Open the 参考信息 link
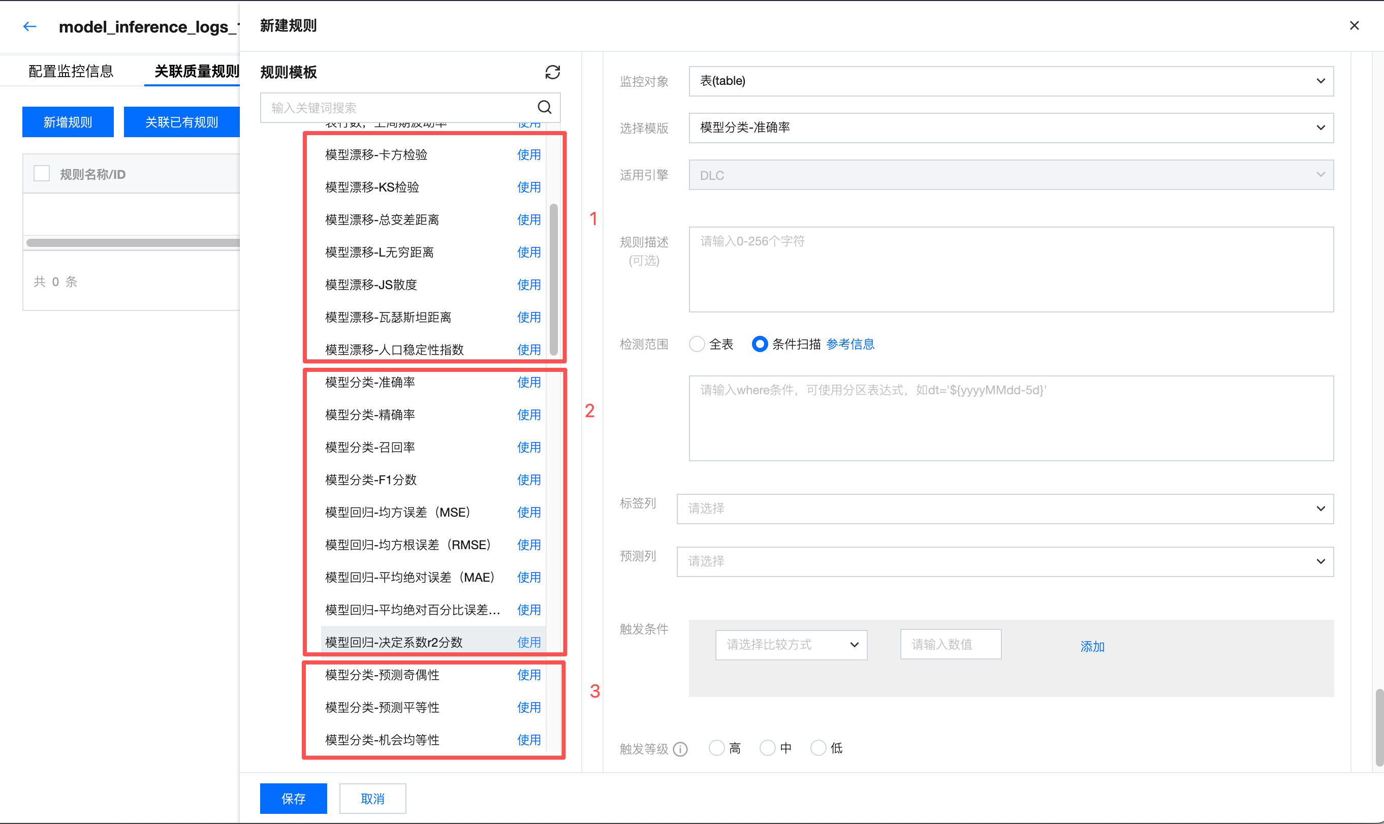 click(850, 344)
